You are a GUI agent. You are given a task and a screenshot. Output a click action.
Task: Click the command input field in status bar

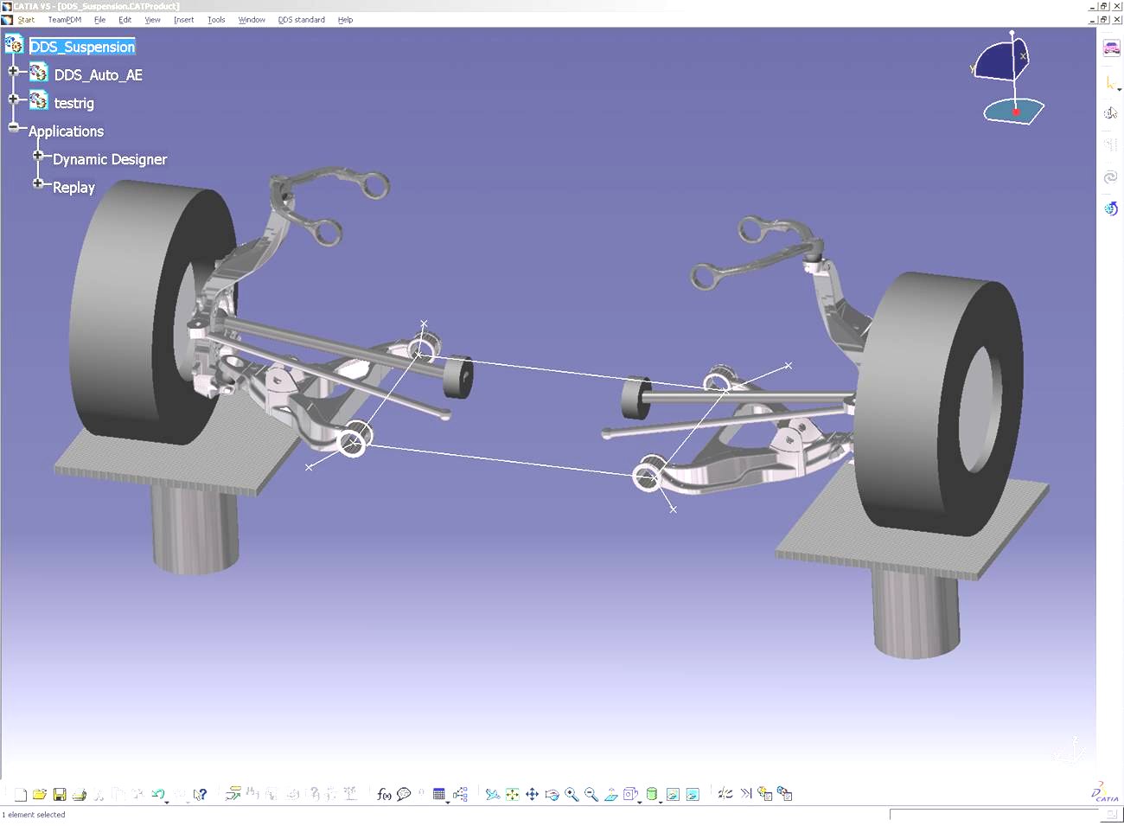994,815
